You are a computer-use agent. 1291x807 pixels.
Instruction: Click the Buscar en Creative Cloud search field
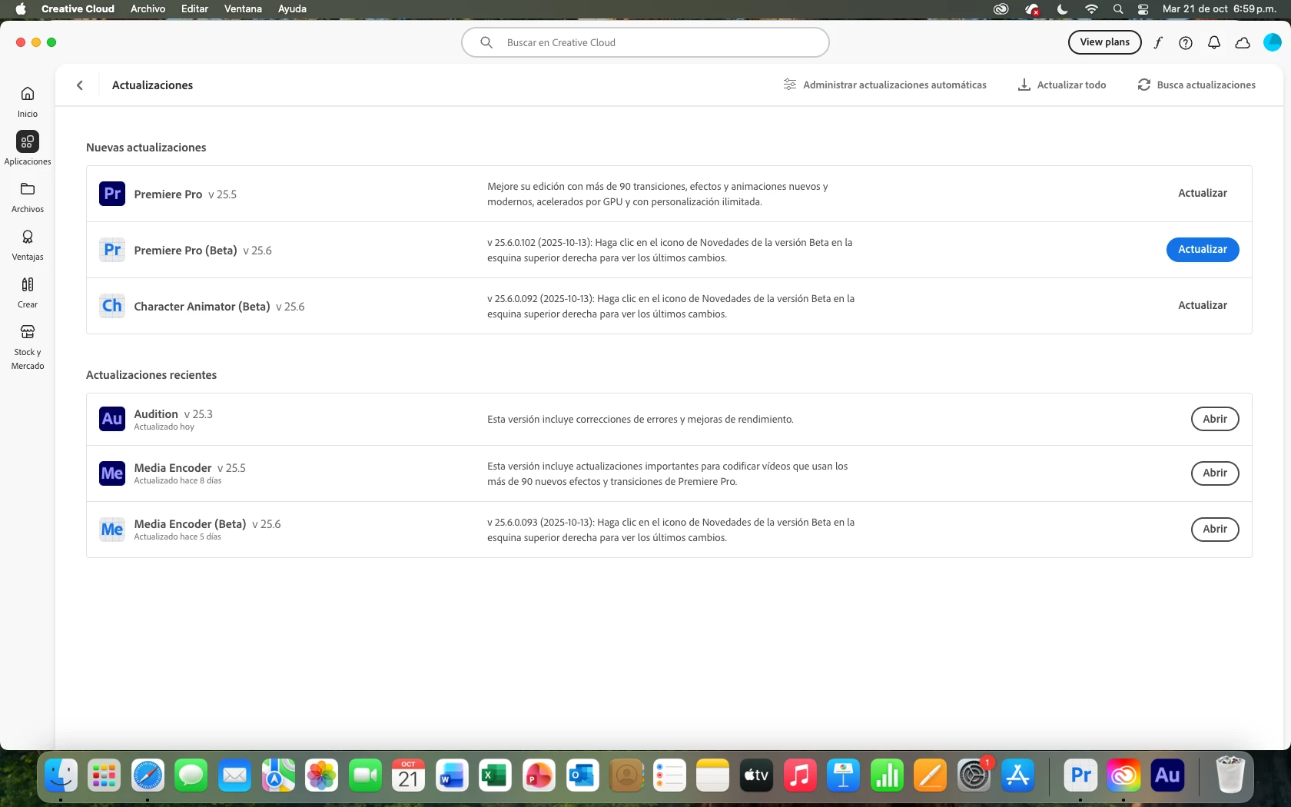(645, 42)
